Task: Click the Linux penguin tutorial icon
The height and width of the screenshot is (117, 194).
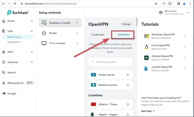Action: (147, 47)
